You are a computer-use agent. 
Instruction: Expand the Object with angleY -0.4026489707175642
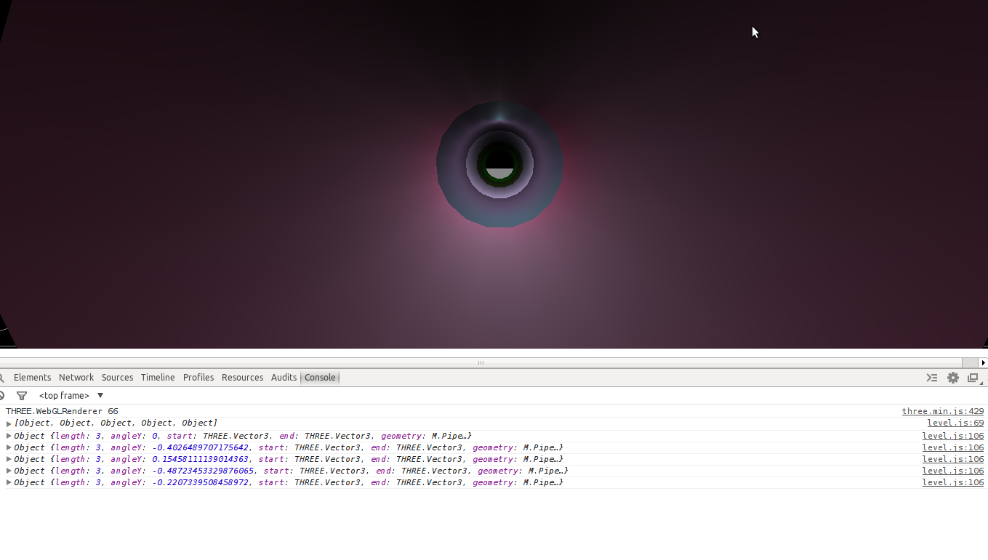click(9, 448)
